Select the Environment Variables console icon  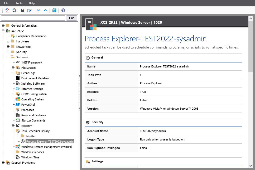click(18, 78)
